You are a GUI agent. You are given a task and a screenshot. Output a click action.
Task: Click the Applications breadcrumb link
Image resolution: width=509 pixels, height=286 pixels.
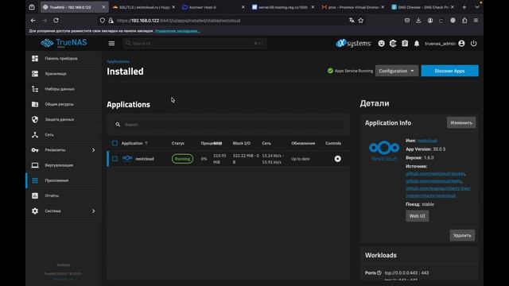pyautogui.click(x=119, y=61)
